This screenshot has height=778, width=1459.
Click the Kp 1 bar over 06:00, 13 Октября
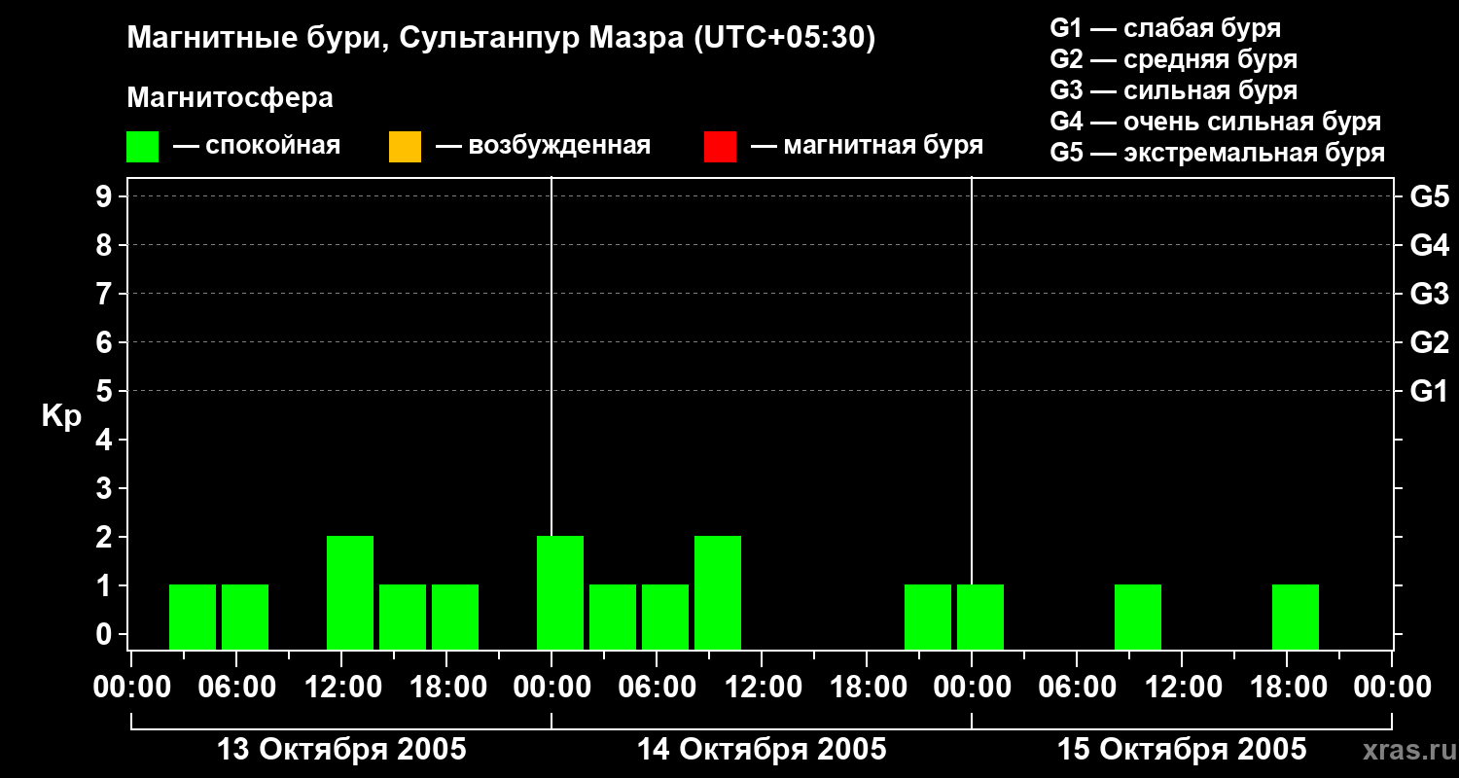point(245,618)
